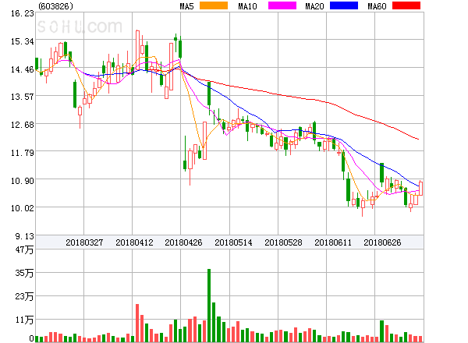Click the tallest red volume bar

tap(137, 323)
